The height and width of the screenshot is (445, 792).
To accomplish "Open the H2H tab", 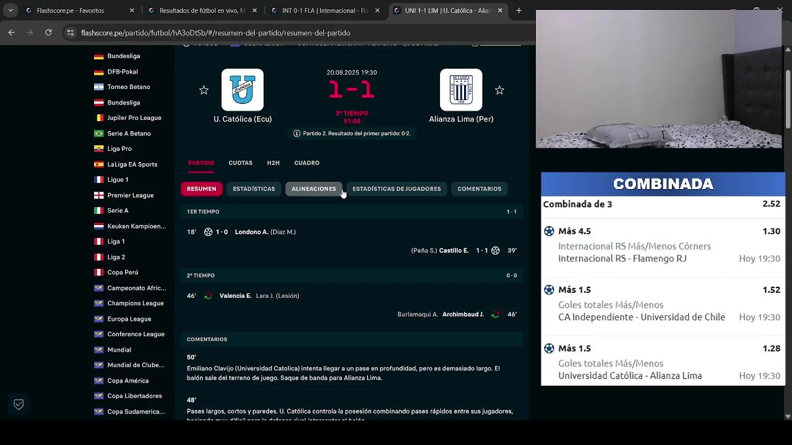I will (x=273, y=163).
